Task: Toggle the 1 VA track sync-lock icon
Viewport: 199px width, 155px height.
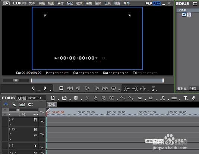Action: pos(42,134)
